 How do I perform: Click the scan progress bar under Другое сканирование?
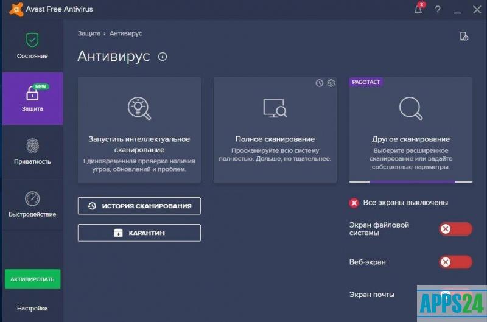410,181
